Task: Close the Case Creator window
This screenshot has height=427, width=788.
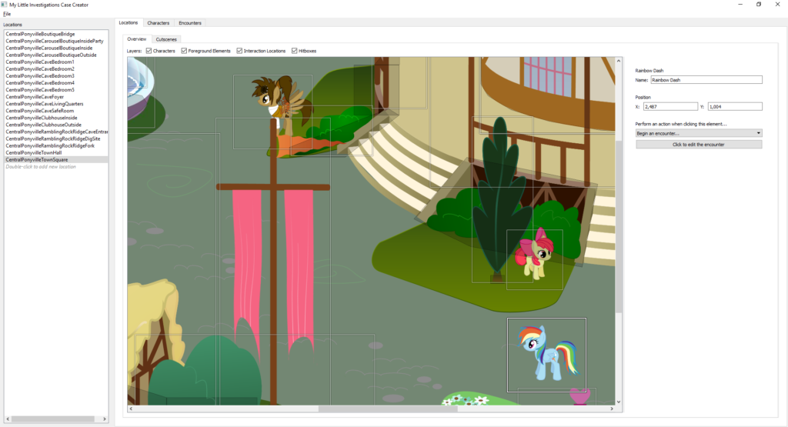Action: (777, 5)
